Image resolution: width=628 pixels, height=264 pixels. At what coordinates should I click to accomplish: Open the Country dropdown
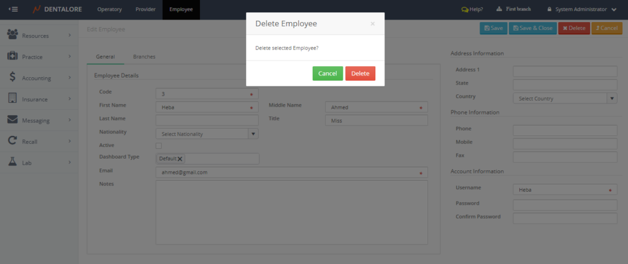coord(611,98)
